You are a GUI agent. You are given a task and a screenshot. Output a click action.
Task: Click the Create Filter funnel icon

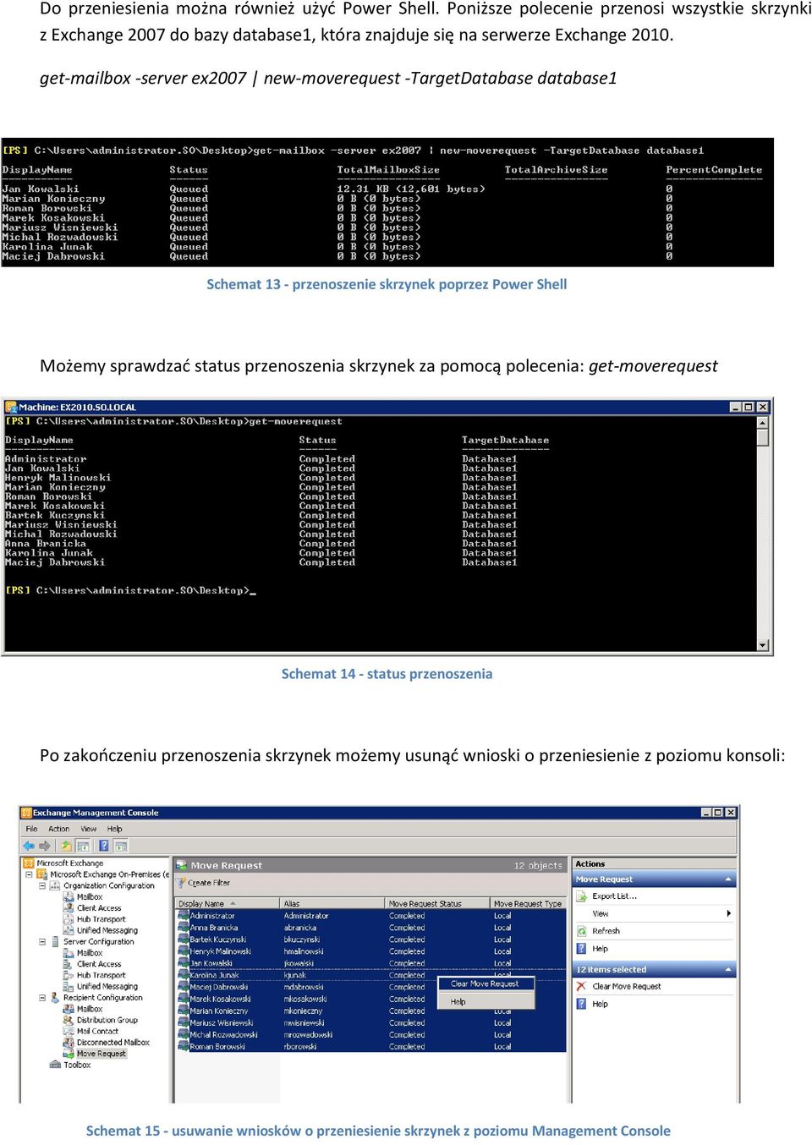tap(181, 883)
